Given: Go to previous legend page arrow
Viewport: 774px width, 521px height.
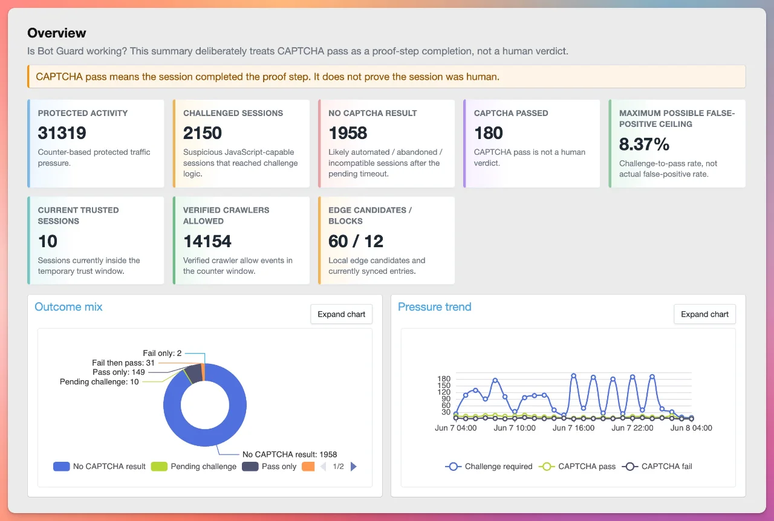Looking at the screenshot, I should 323,467.
